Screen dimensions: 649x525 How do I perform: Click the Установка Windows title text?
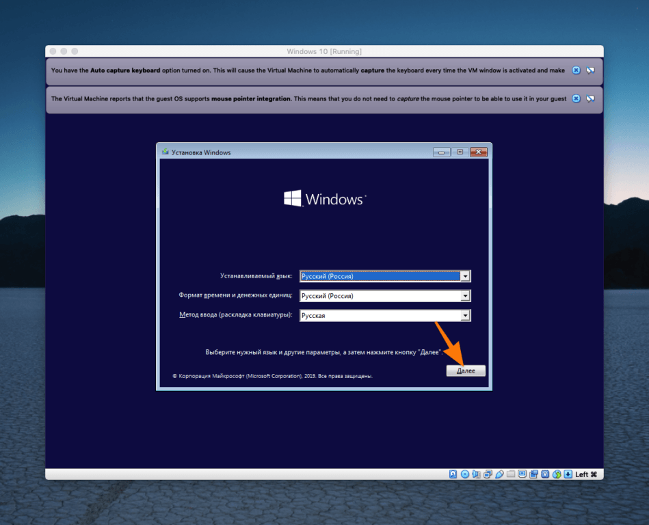coord(201,152)
